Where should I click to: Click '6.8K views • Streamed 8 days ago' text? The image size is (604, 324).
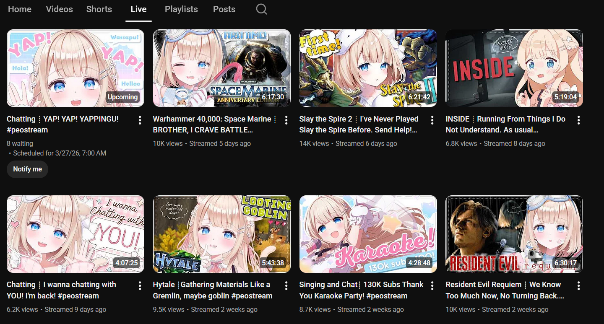click(495, 143)
